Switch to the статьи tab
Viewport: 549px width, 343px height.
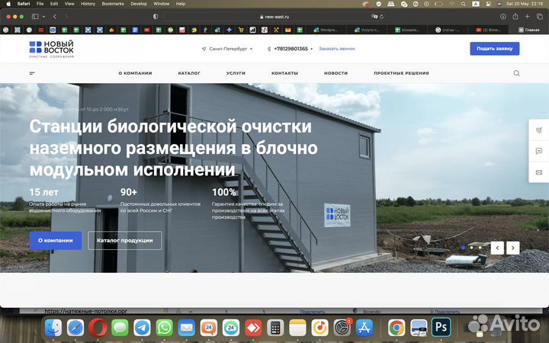(448, 30)
